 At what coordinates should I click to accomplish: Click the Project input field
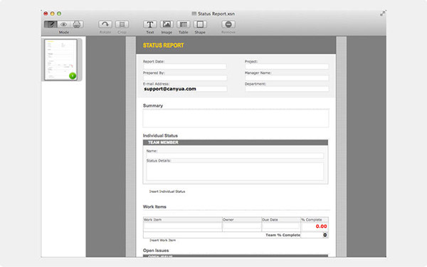click(287, 66)
